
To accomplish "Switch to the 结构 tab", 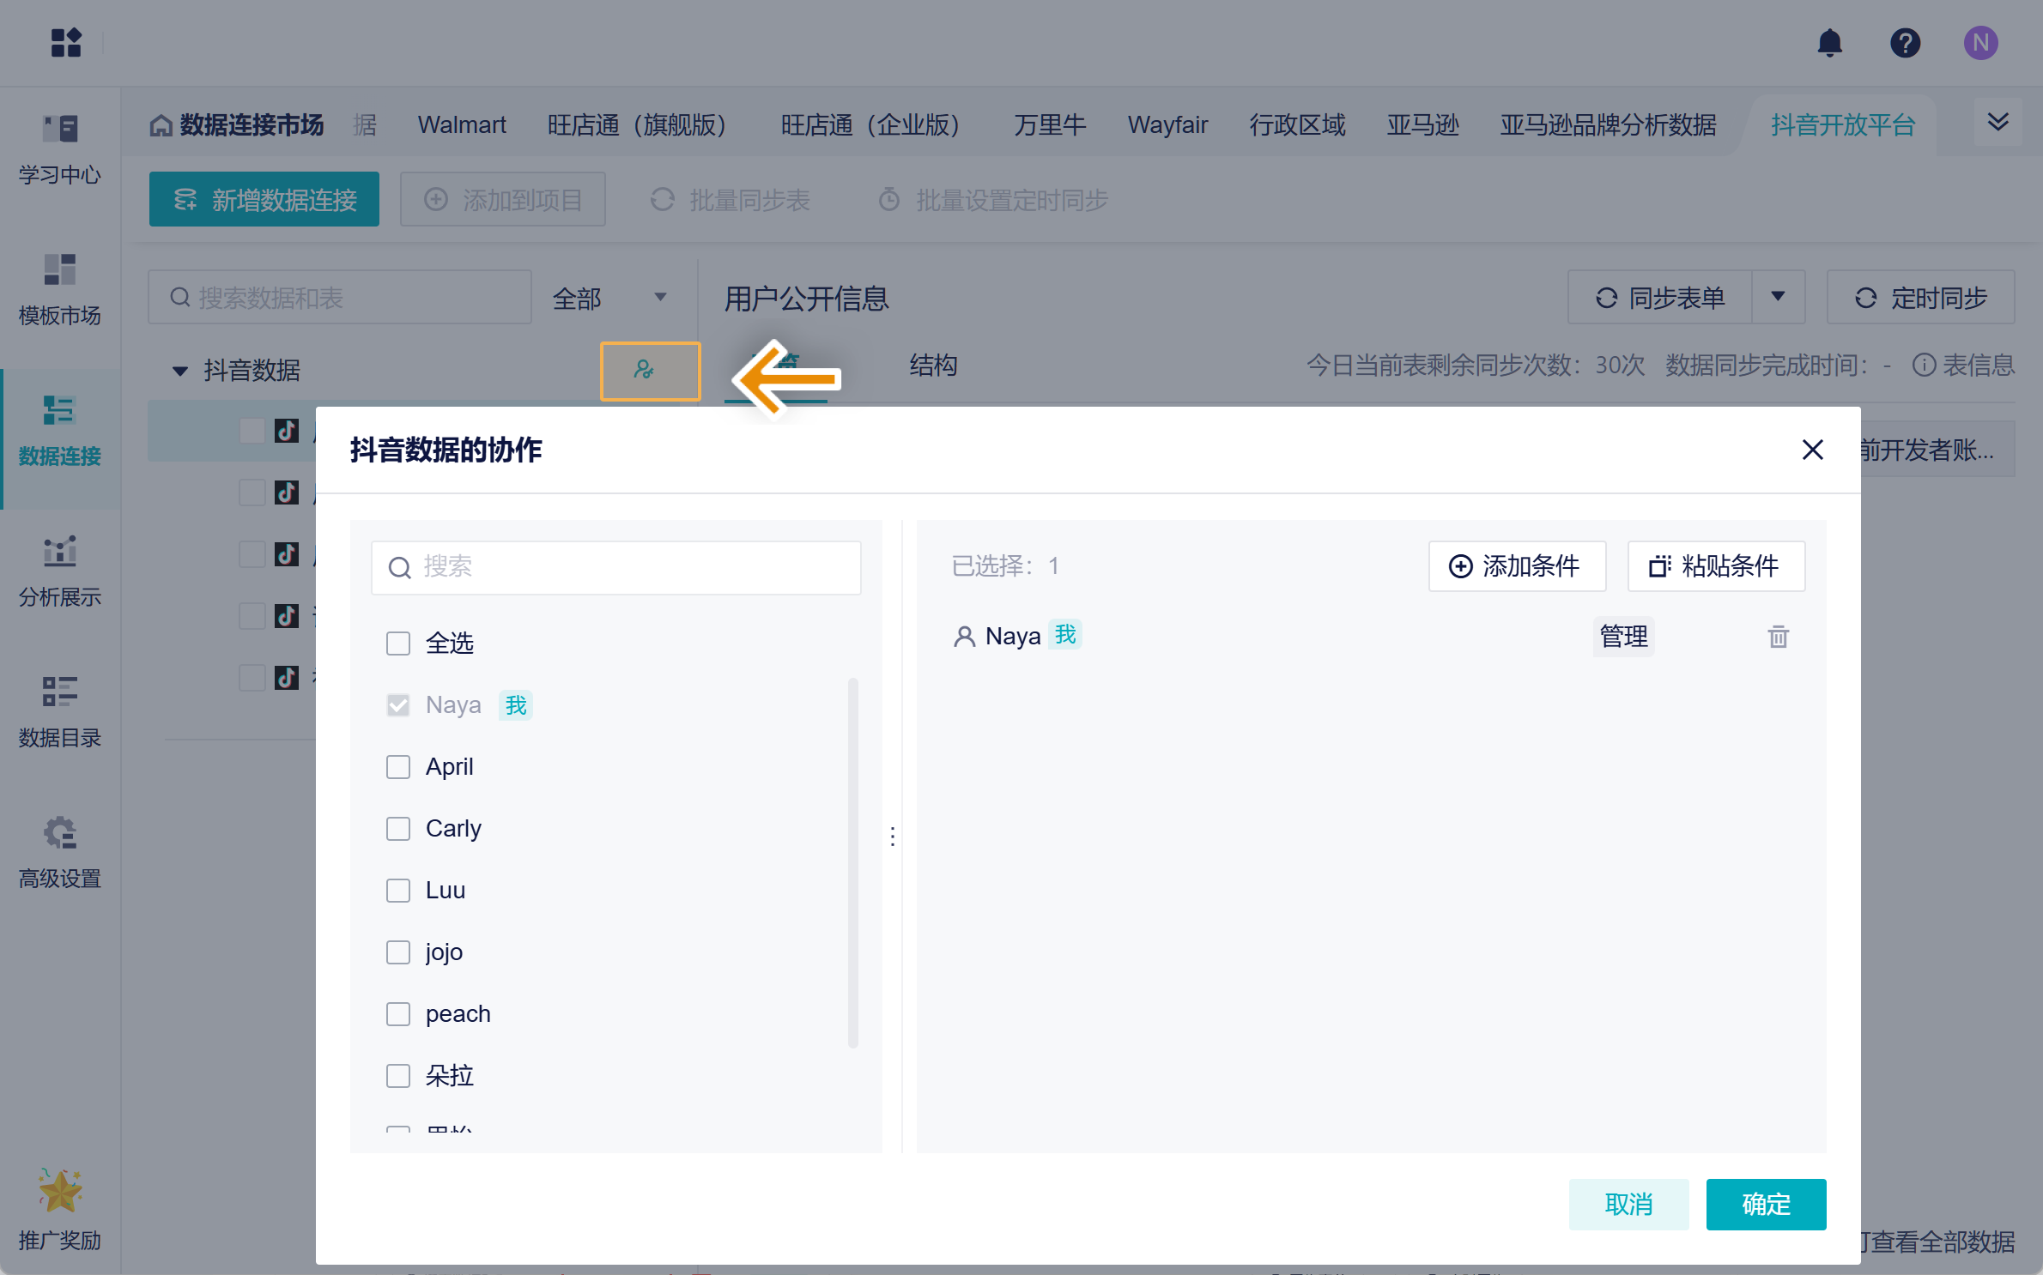I will pyautogui.click(x=933, y=366).
